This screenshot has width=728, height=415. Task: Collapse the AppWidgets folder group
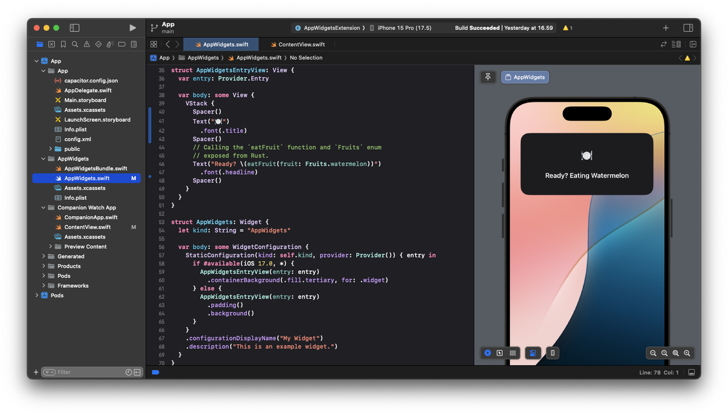(x=44, y=159)
